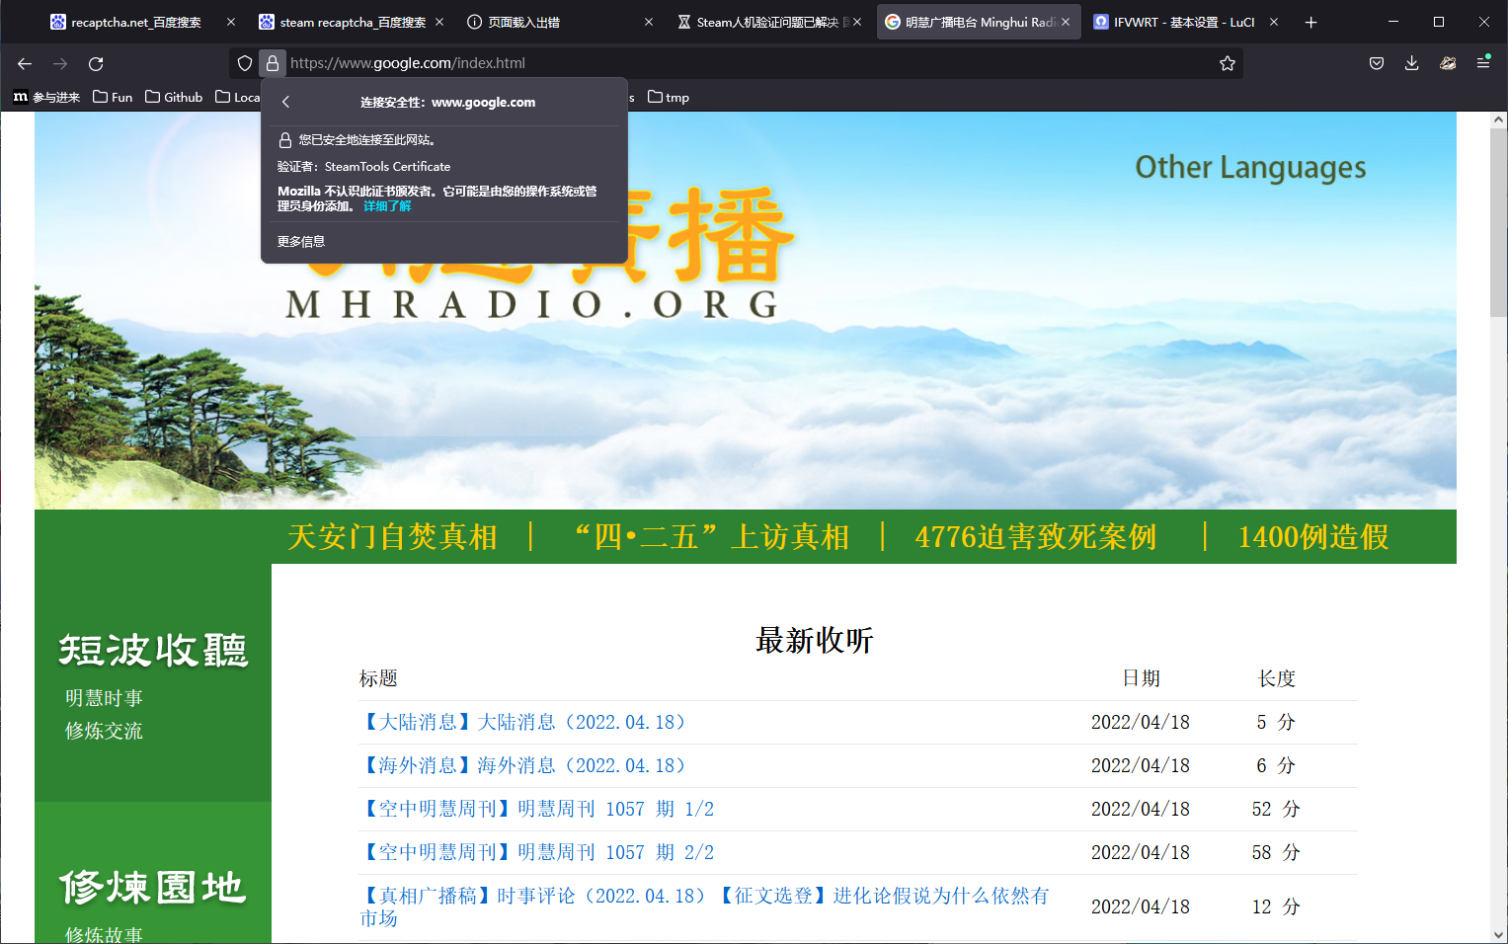Expand the 更多信息 section

tap(301, 240)
